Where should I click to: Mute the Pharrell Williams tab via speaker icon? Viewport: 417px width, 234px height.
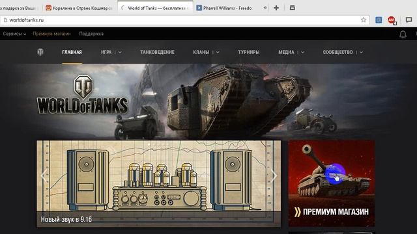265,8
